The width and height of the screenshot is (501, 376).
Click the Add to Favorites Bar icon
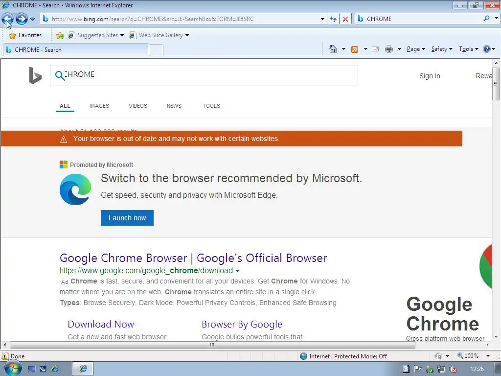60,35
